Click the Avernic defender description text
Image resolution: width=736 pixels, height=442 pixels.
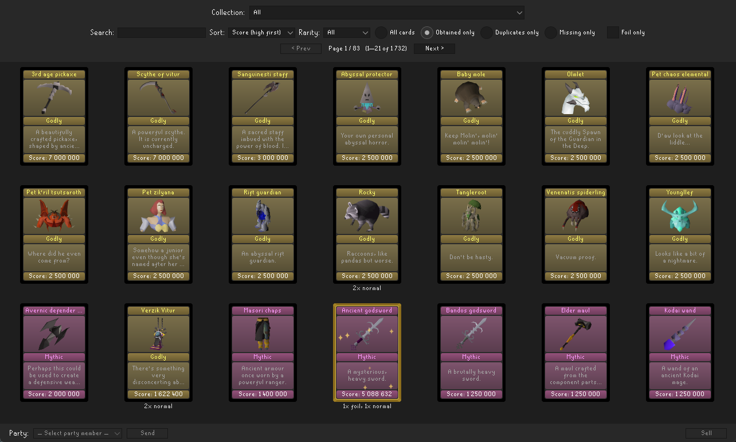coord(54,375)
